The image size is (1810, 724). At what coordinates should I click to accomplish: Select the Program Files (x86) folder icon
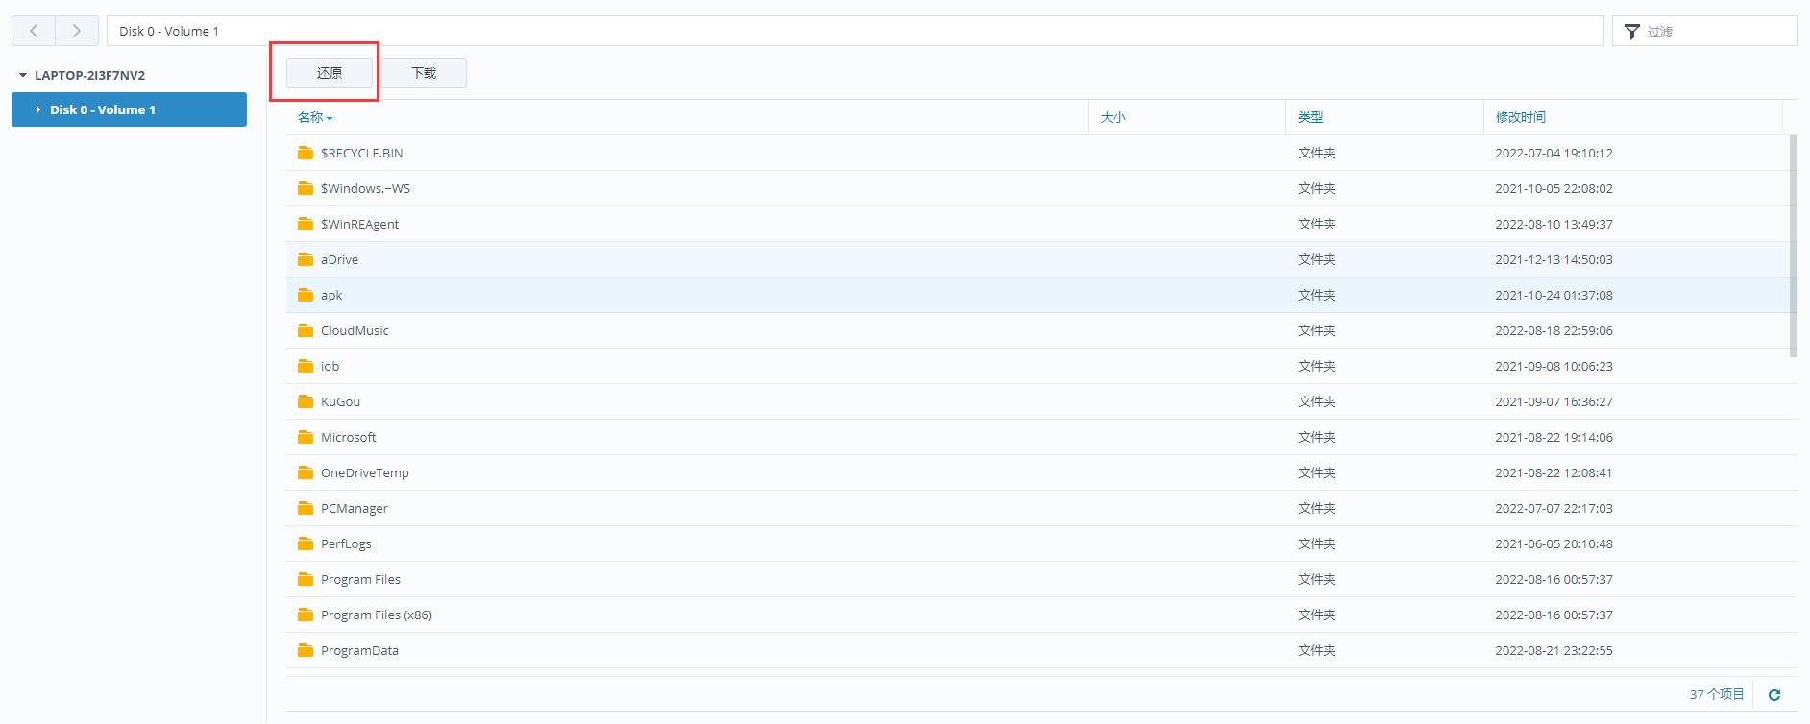pyautogui.click(x=306, y=615)
